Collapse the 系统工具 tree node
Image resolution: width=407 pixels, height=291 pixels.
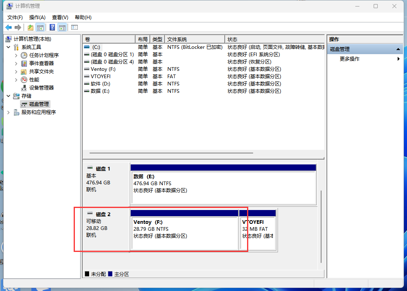pos(9,47)
